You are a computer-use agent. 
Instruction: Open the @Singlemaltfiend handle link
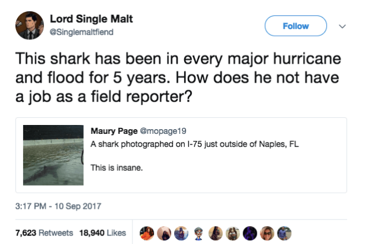[83, 32]
